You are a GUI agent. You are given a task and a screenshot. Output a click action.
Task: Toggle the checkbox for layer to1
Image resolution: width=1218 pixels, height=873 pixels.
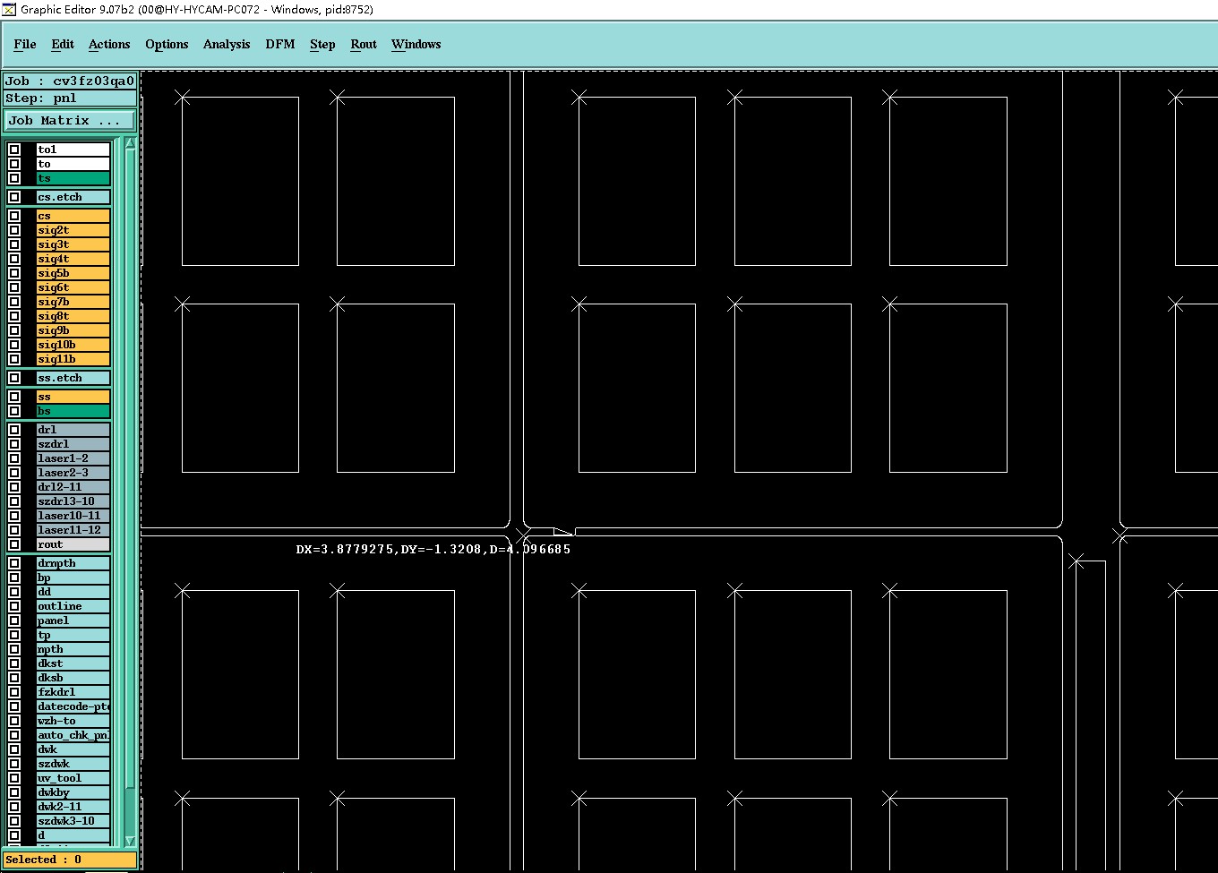pos(14,150)
